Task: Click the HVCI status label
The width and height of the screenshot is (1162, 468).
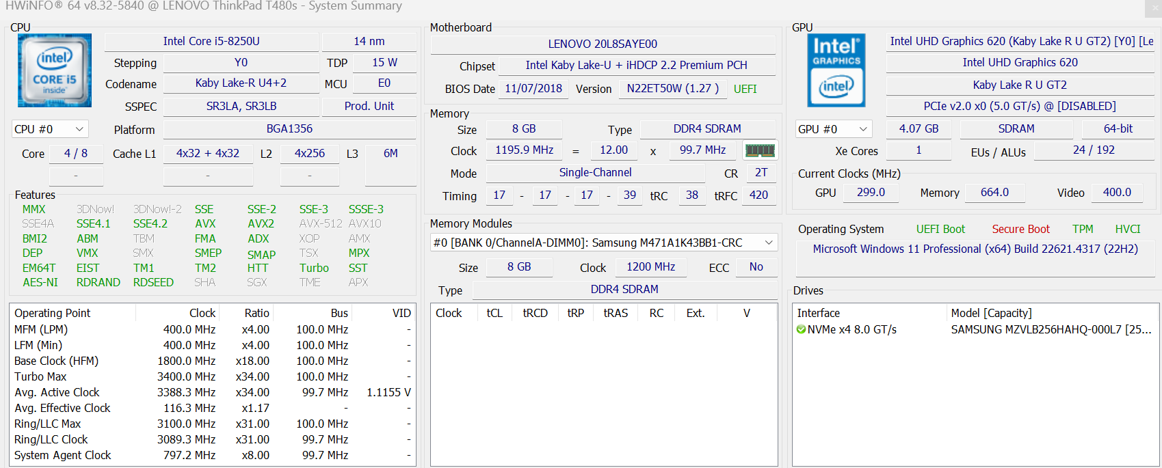Action: tap(1128, 229)
